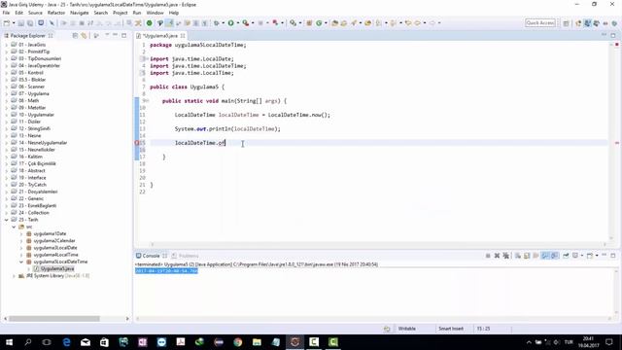Click the error marker on line 15
The image size is (622, 350).
click(137, 143)
